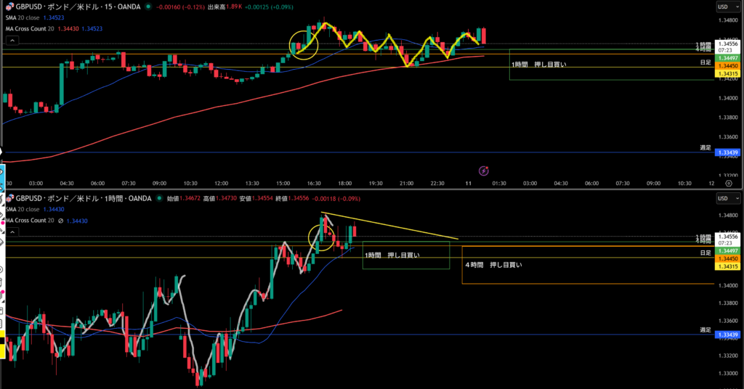744x389 pixels.
Task: Click the purple lightning bolt events icon
Action: [x=484, y=170]
